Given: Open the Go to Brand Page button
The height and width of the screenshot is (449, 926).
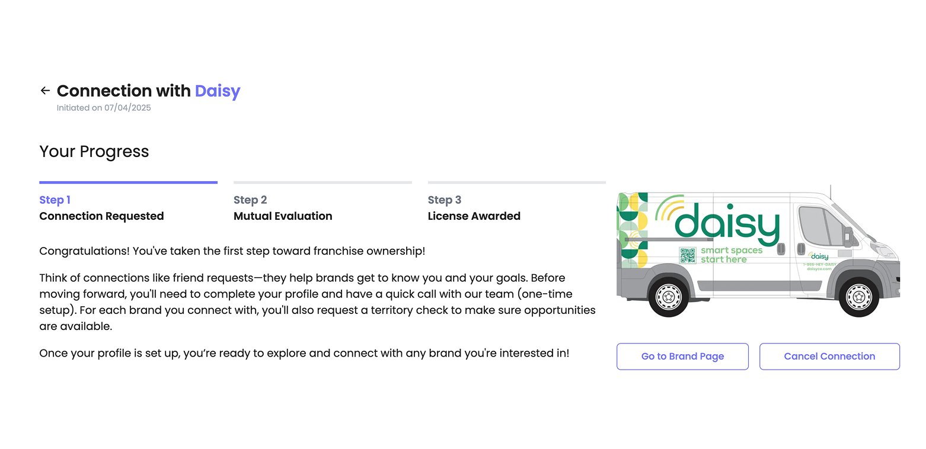Looking at the screenshot, I should coord(682,357).
